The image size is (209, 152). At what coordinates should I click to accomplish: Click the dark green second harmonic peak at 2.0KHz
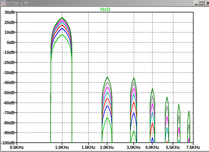(x=107, y=77)
